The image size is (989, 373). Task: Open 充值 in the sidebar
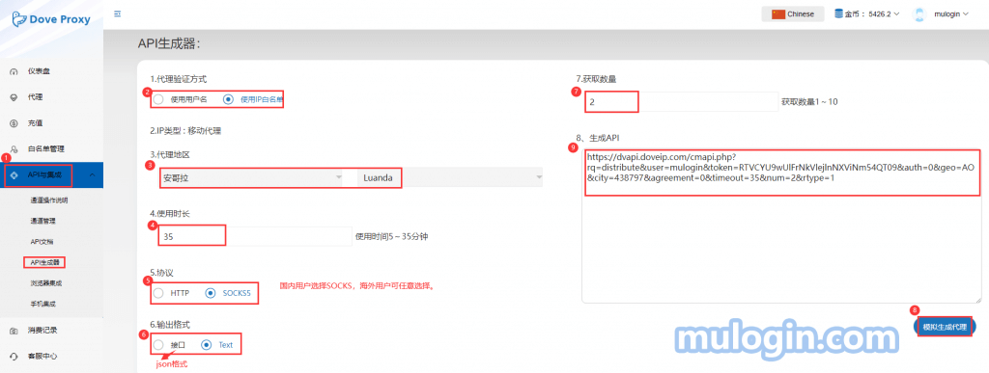click(x=36, y=123)
